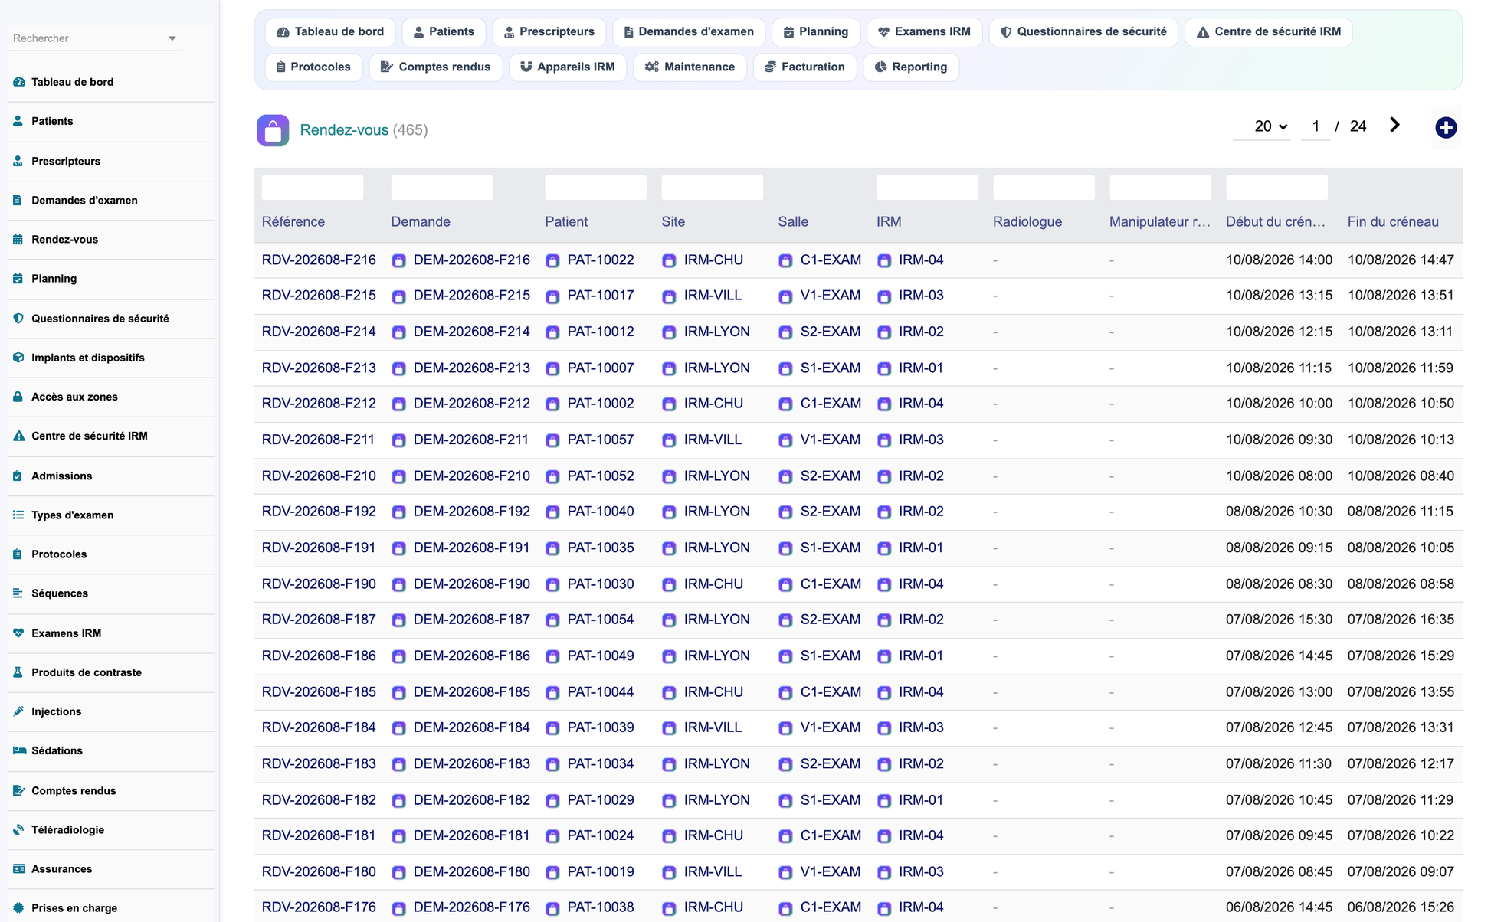Click the sidebar Comptes rendus pen icon

point(19,790)
